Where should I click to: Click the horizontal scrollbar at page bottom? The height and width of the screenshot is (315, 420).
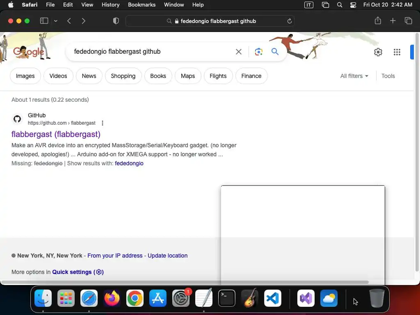coord(185,282)
